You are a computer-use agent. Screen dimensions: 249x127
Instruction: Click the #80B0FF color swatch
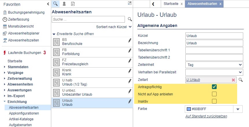(x=189, y=109)
